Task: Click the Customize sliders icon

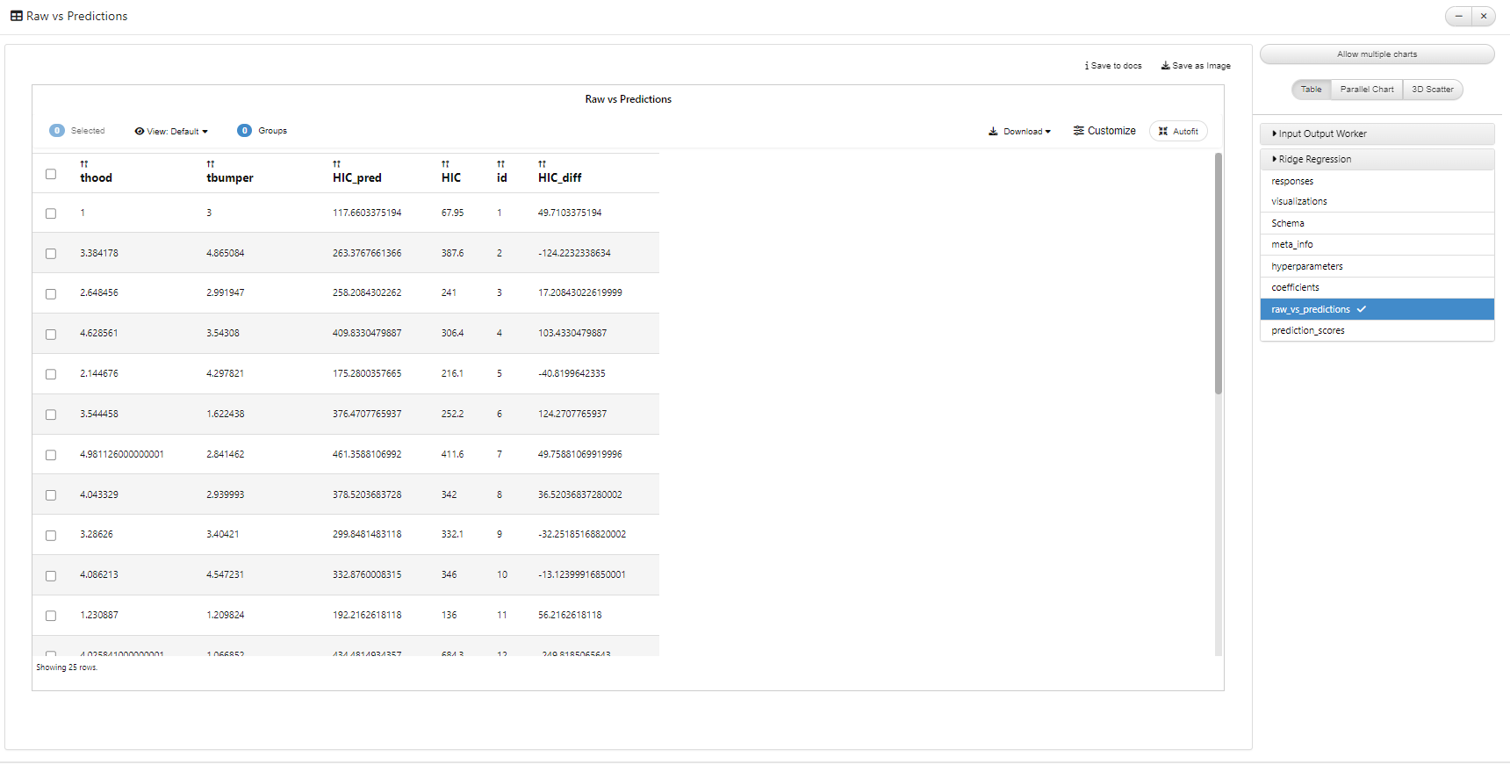Action: (x=1078, y=131)
